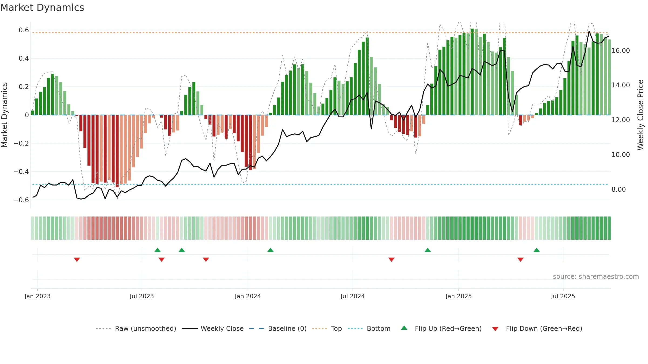Image resolution: width=648 pixels, height=364 pixels.
Task: Click the −0.2 left axis tick
Action: point(21,143)
